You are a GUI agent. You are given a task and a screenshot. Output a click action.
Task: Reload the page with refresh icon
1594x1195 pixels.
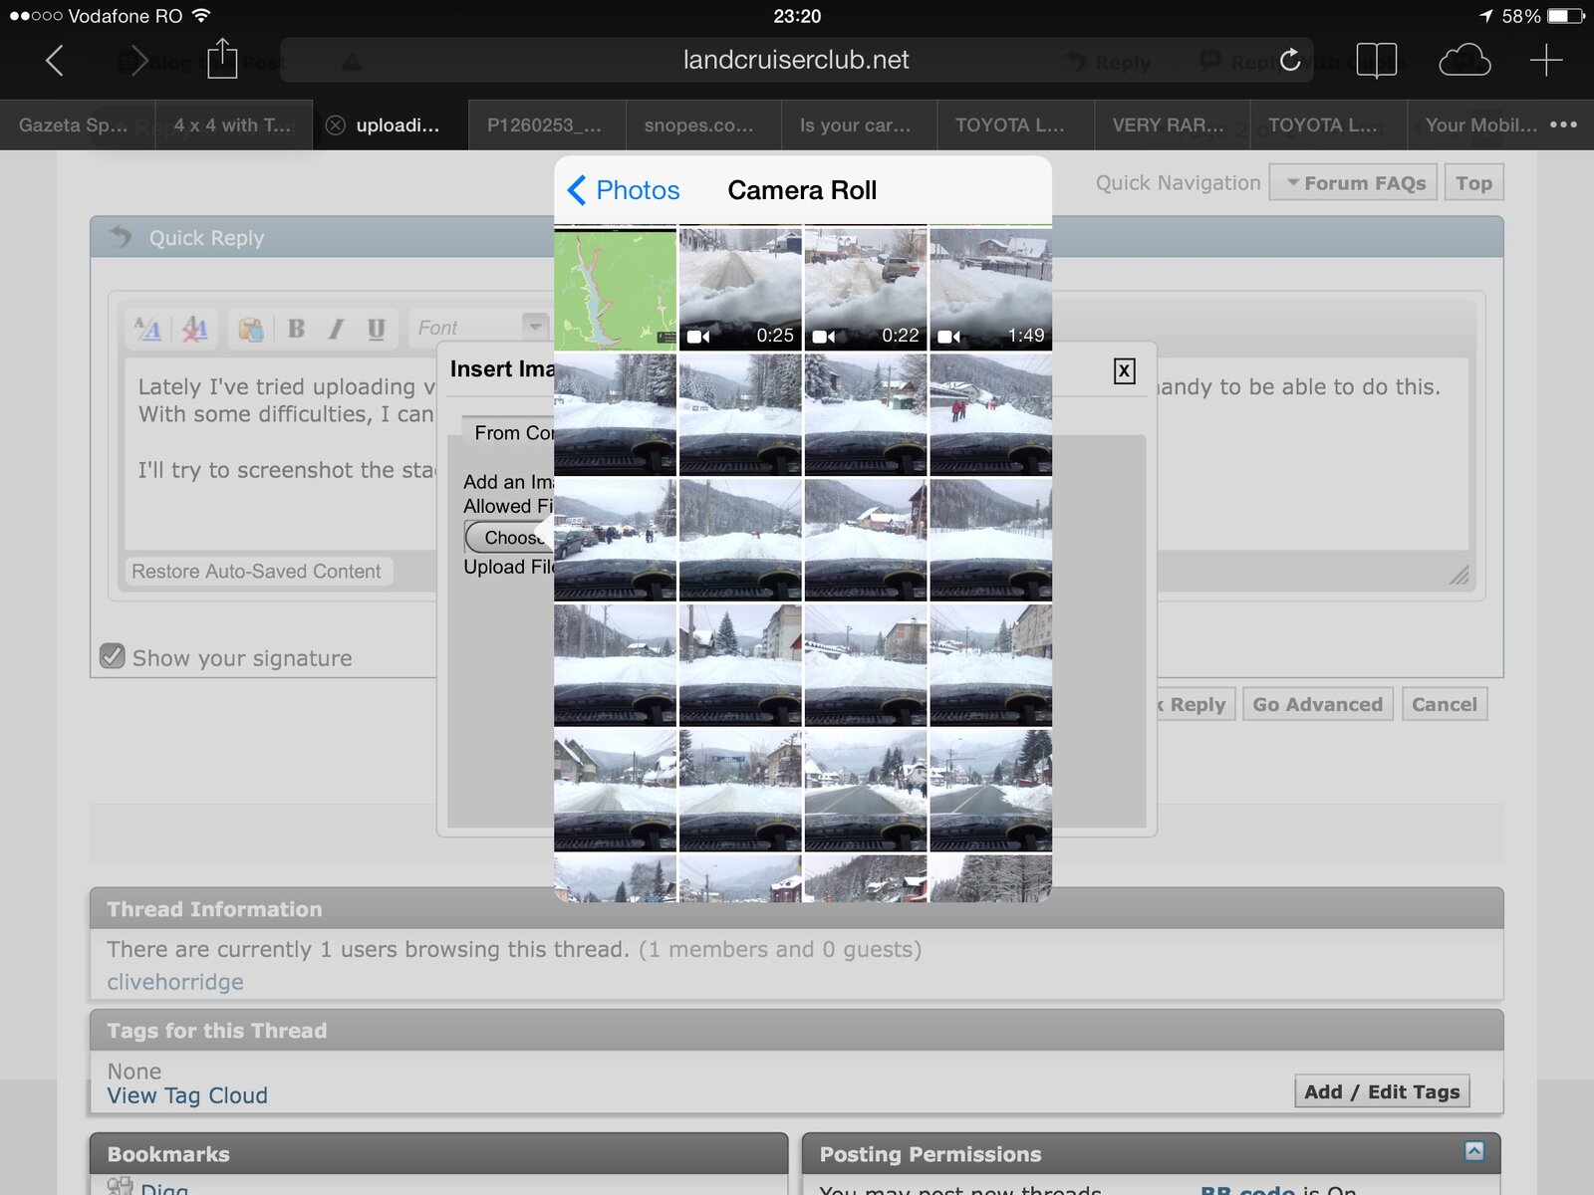[1290, 60]
